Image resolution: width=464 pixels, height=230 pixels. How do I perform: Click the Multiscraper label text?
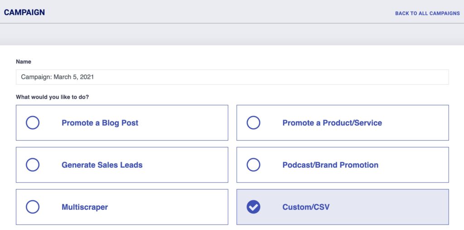tap(85, 207)
